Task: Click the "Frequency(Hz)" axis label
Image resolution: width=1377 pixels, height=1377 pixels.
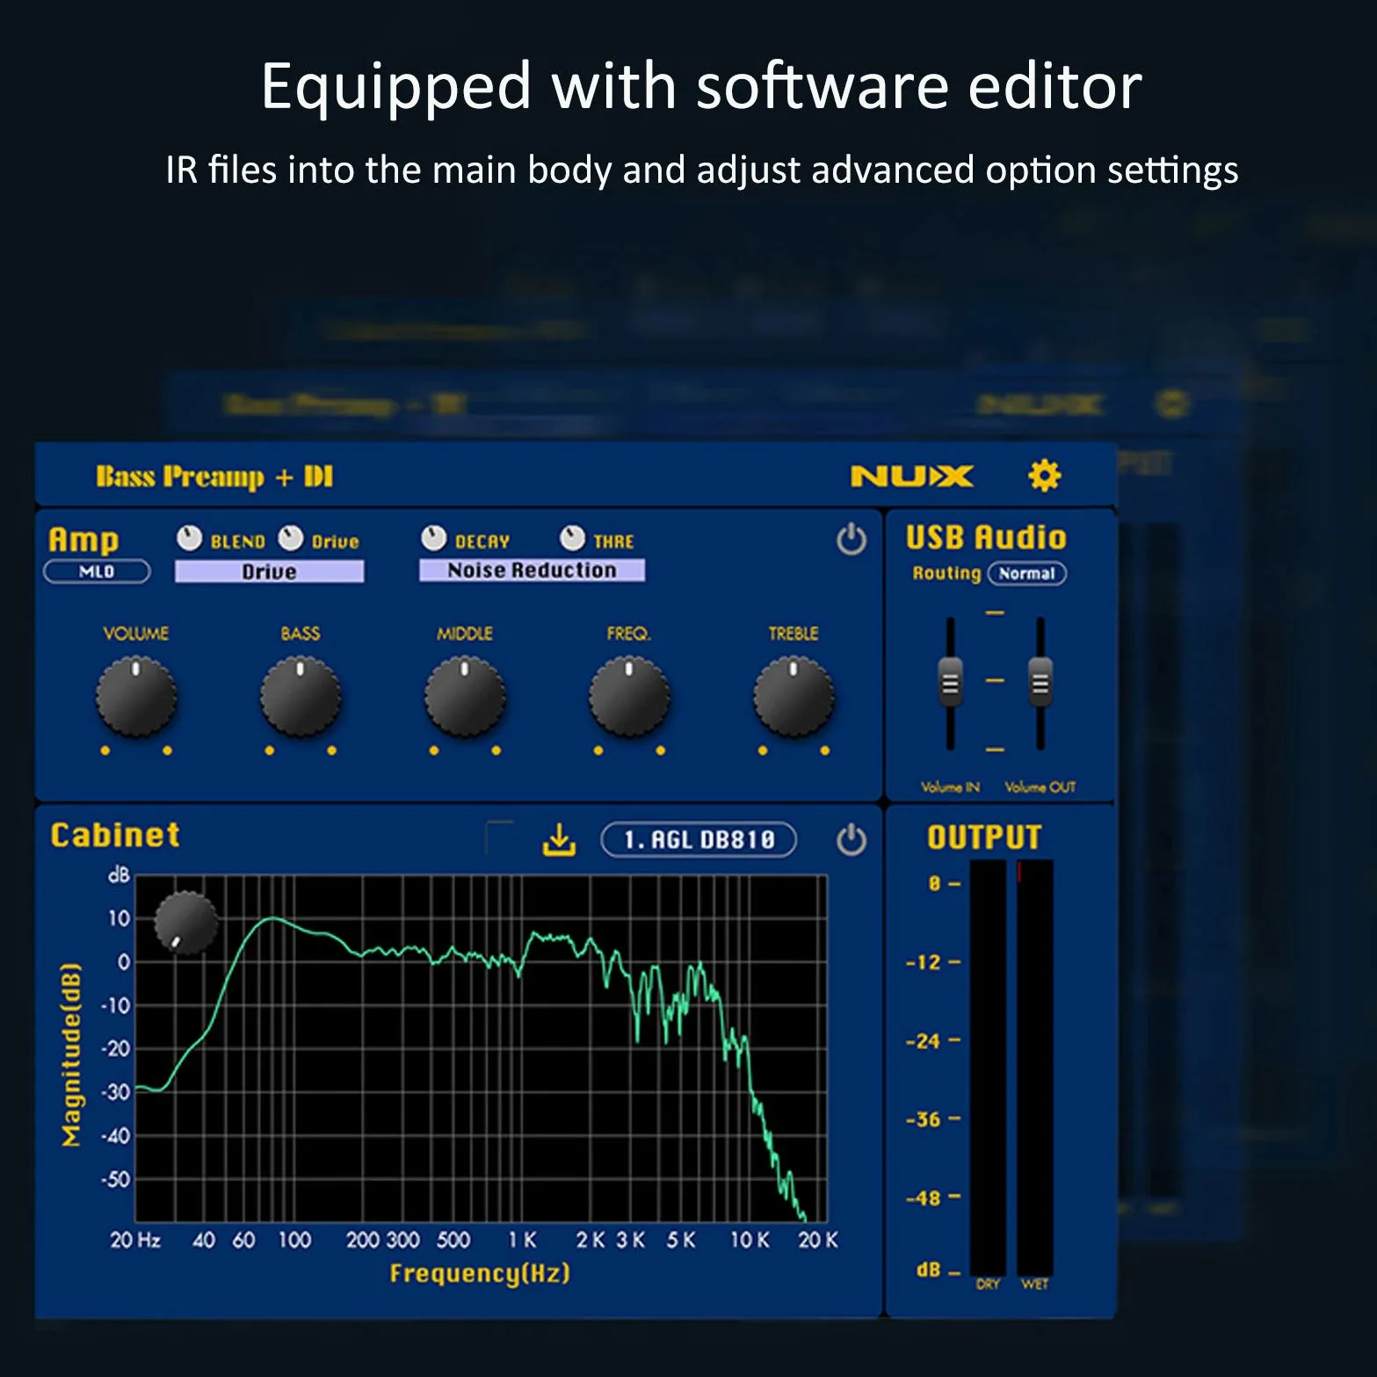Action: click(480, 1273)
